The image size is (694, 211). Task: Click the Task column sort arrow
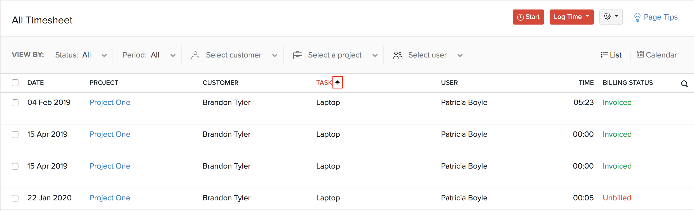click(x=337, y=82)
